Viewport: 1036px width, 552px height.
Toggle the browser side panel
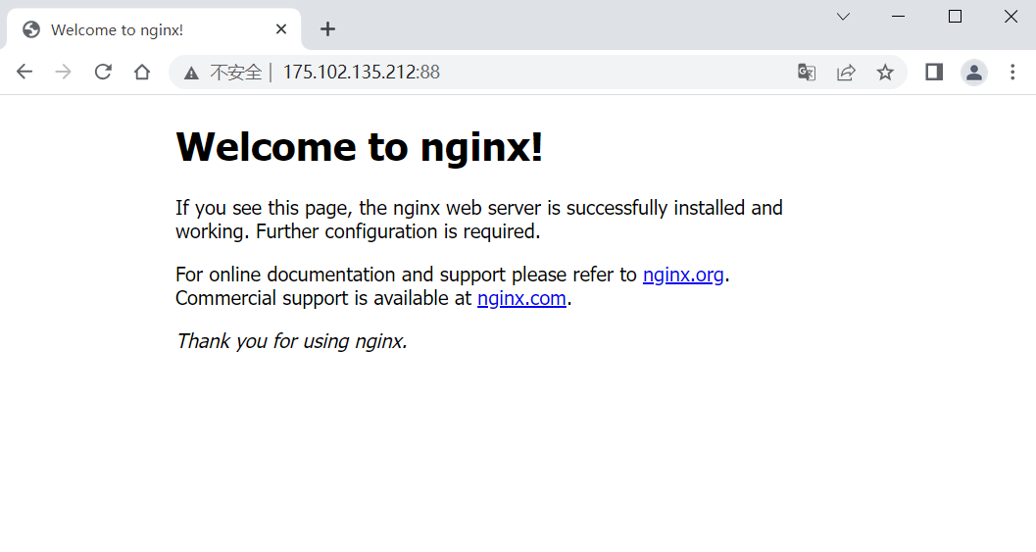[934, 72]
